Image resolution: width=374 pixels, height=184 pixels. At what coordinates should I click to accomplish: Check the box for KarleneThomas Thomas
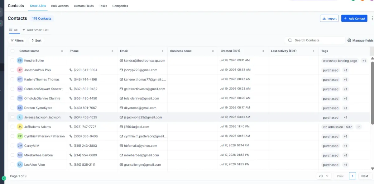pos(12,79)
